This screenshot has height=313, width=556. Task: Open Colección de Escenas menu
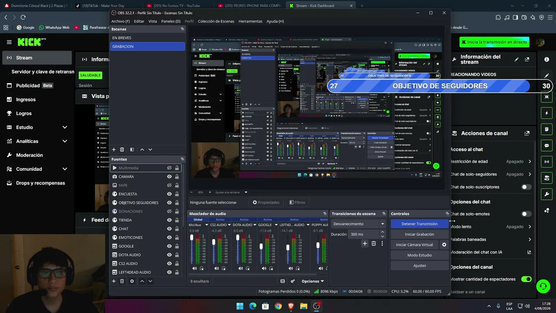(x=216, y=21)
